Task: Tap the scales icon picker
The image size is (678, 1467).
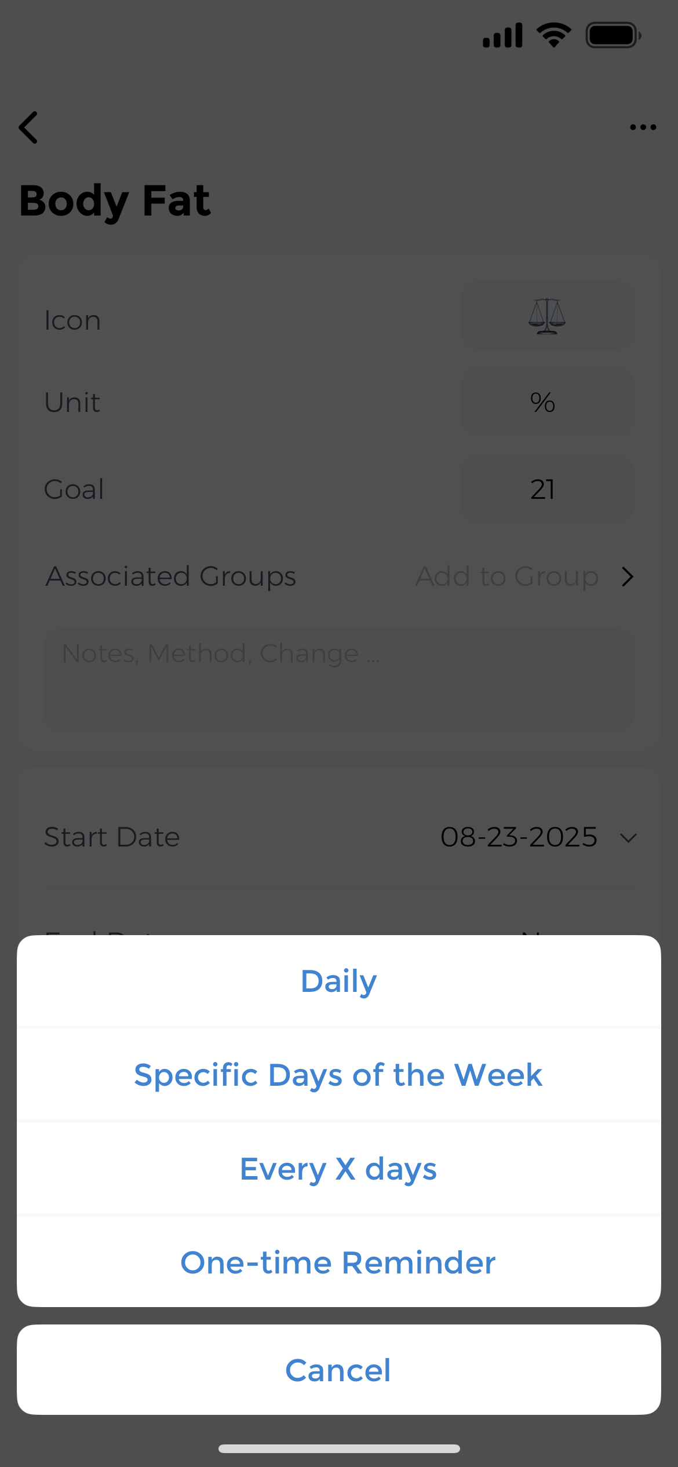Action: point(547,316)
